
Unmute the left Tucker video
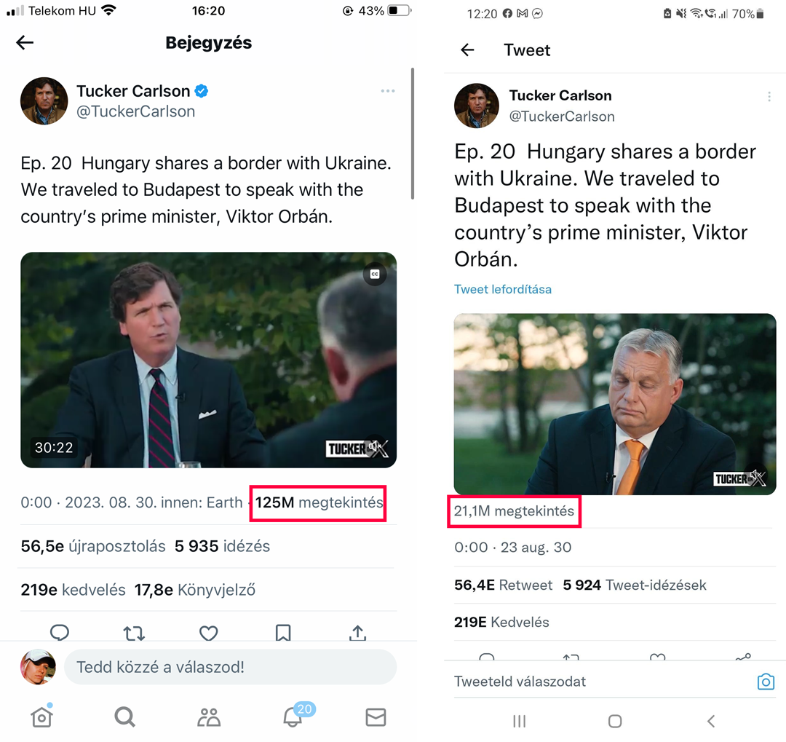pos(376,446)
